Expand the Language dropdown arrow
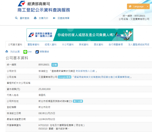Image resolution: width=152 pixels, height=132 pixels. point(147,6)
